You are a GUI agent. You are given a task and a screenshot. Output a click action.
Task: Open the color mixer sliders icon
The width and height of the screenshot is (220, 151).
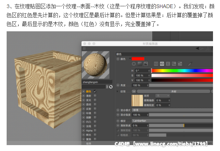174,64
